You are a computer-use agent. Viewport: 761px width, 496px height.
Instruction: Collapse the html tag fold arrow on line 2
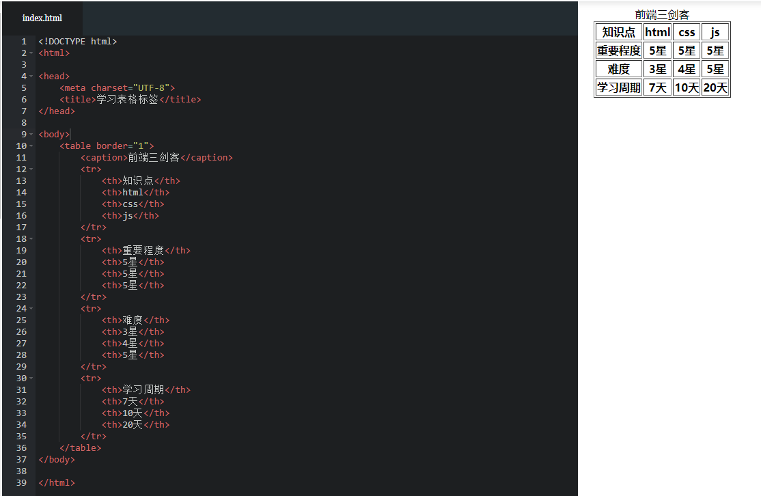pyautogui.click(x=31, y=53)
